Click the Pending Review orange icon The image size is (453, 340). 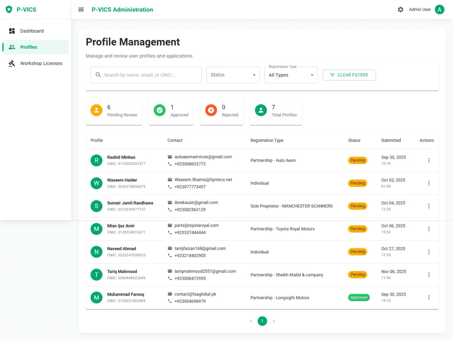click(x=97, y=110)
